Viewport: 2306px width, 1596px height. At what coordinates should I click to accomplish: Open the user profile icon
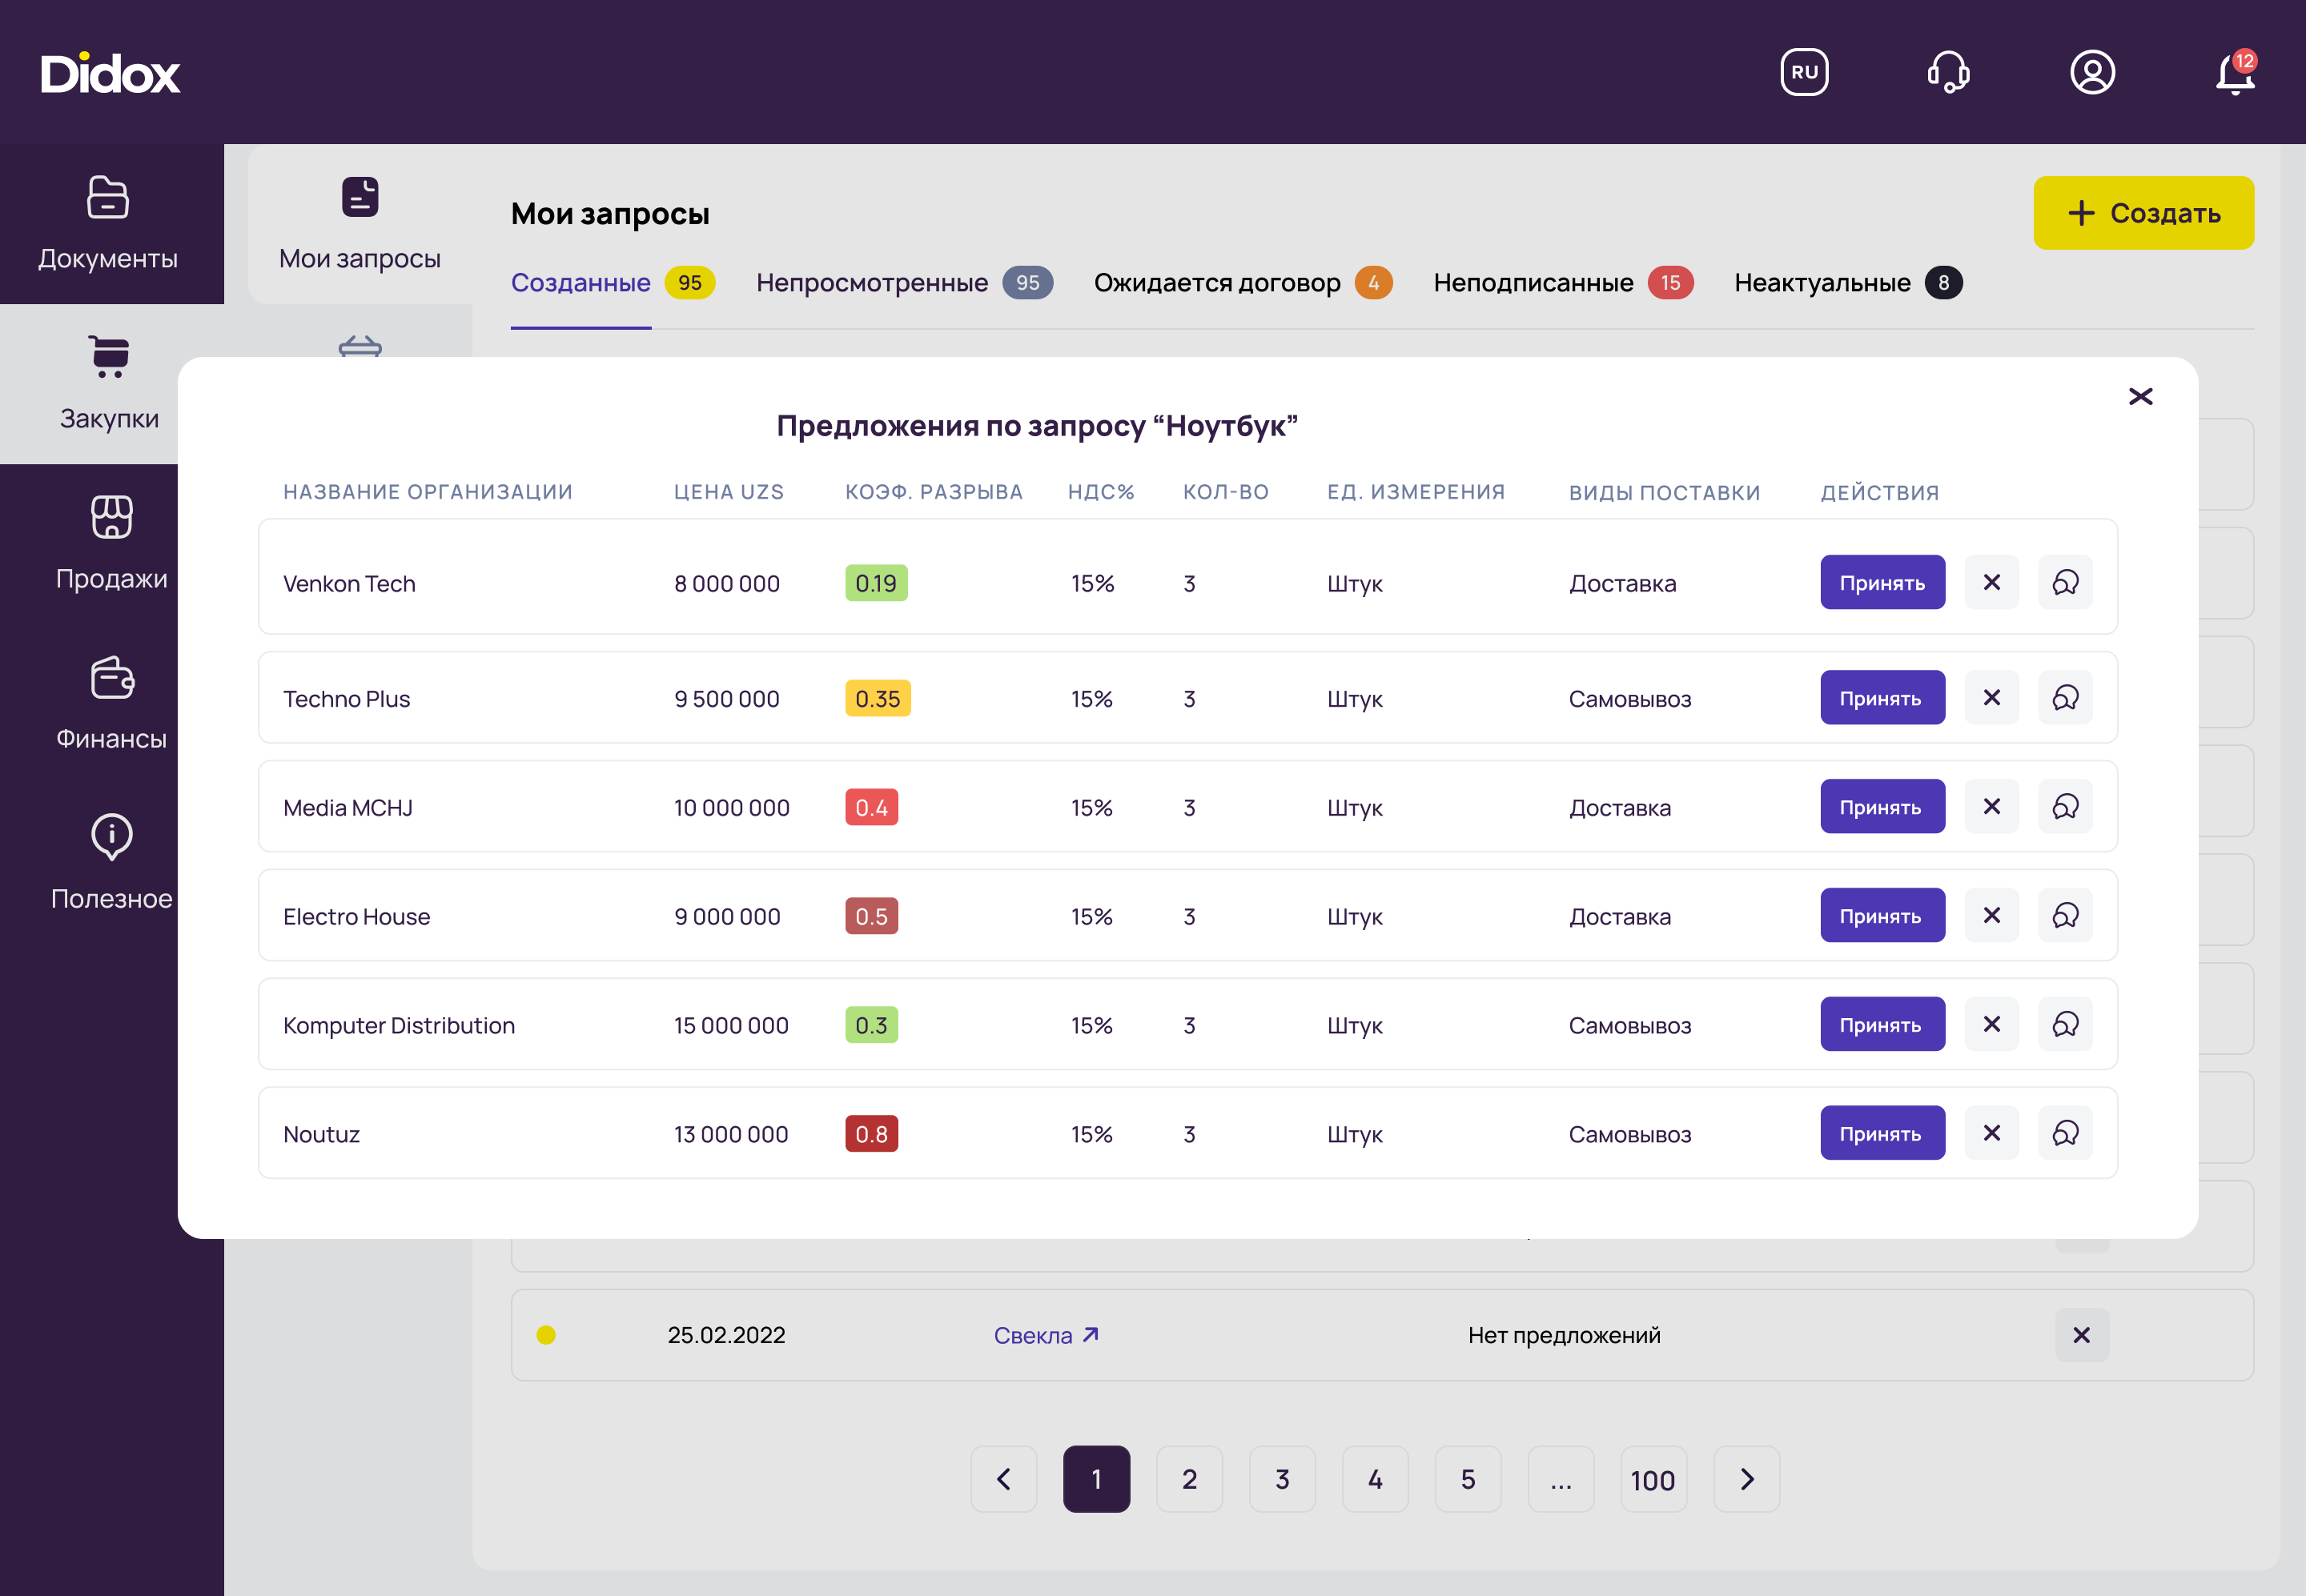(2092, 72)
